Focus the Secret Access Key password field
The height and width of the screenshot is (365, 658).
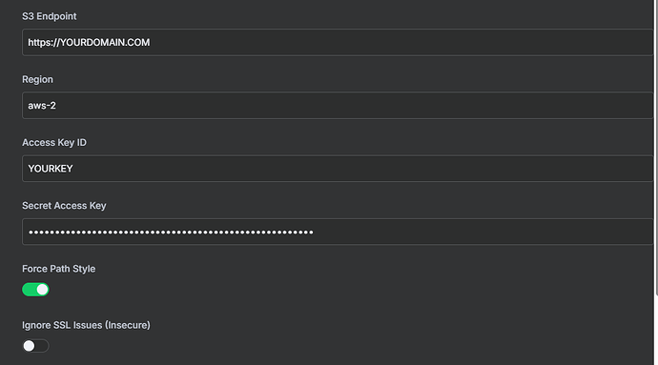pos(338,232)
